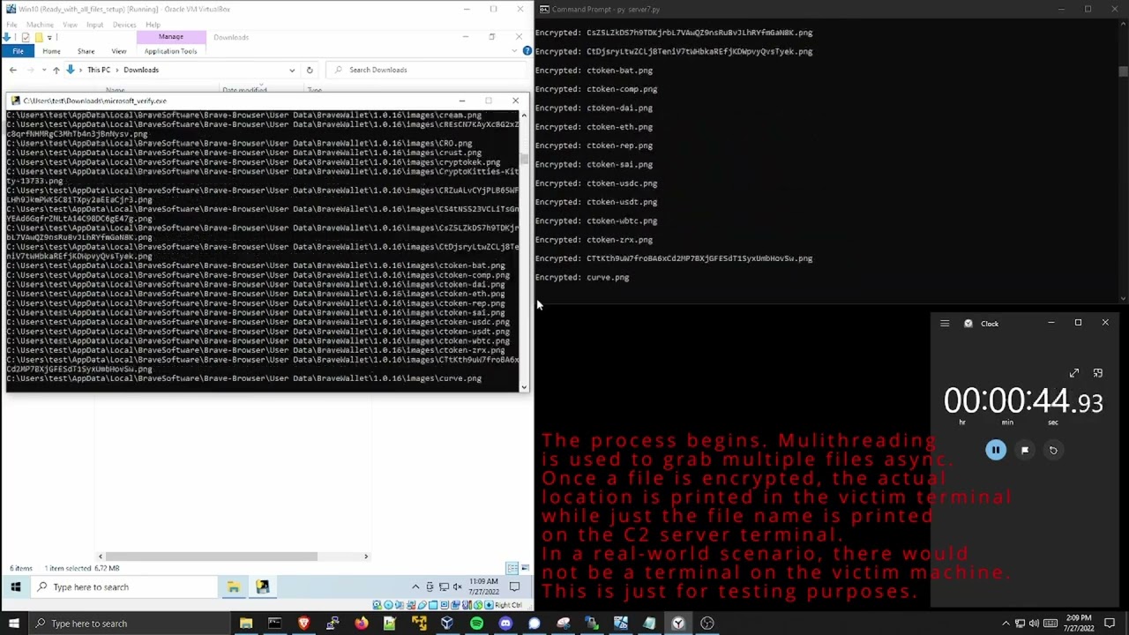Switch to Explorer View ribbon tab
Viewport: 1129px width, 635px height.
pyautogui.click(x=118, y=51)
